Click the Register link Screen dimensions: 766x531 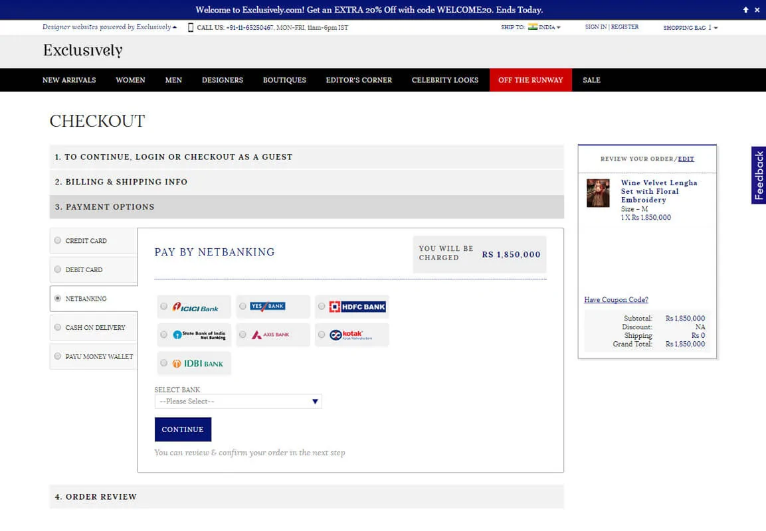click(x=624, y=27)
